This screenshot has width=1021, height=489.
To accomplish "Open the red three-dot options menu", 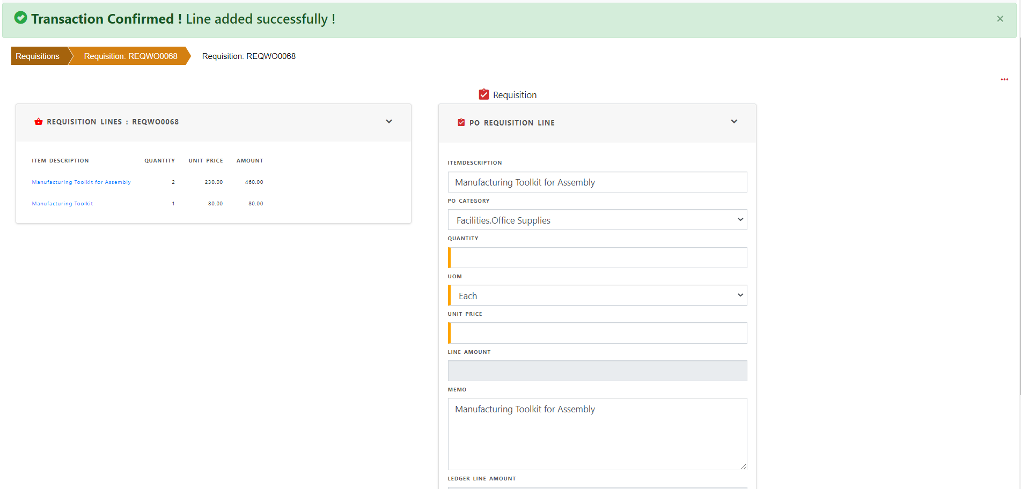I will click(x=1004, y=79).
